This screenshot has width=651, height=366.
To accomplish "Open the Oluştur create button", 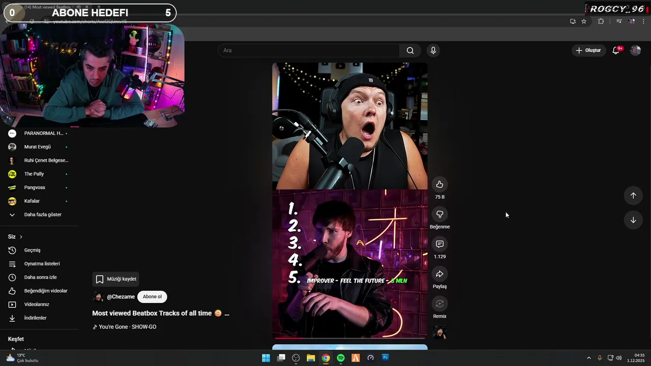I will tap(588, 50).
